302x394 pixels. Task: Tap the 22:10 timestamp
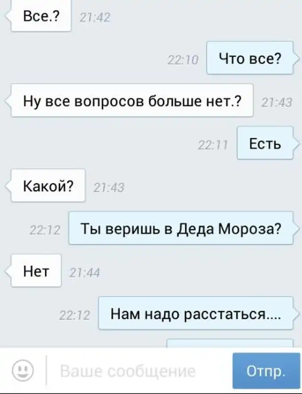[183, 60]
